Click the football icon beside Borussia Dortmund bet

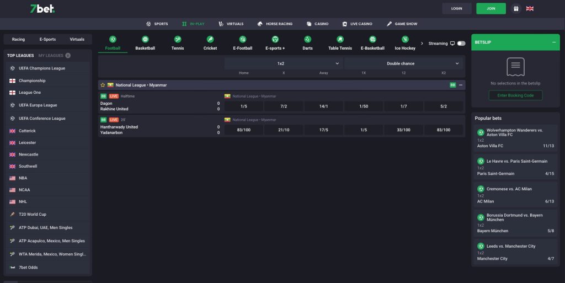coord(481,217)
